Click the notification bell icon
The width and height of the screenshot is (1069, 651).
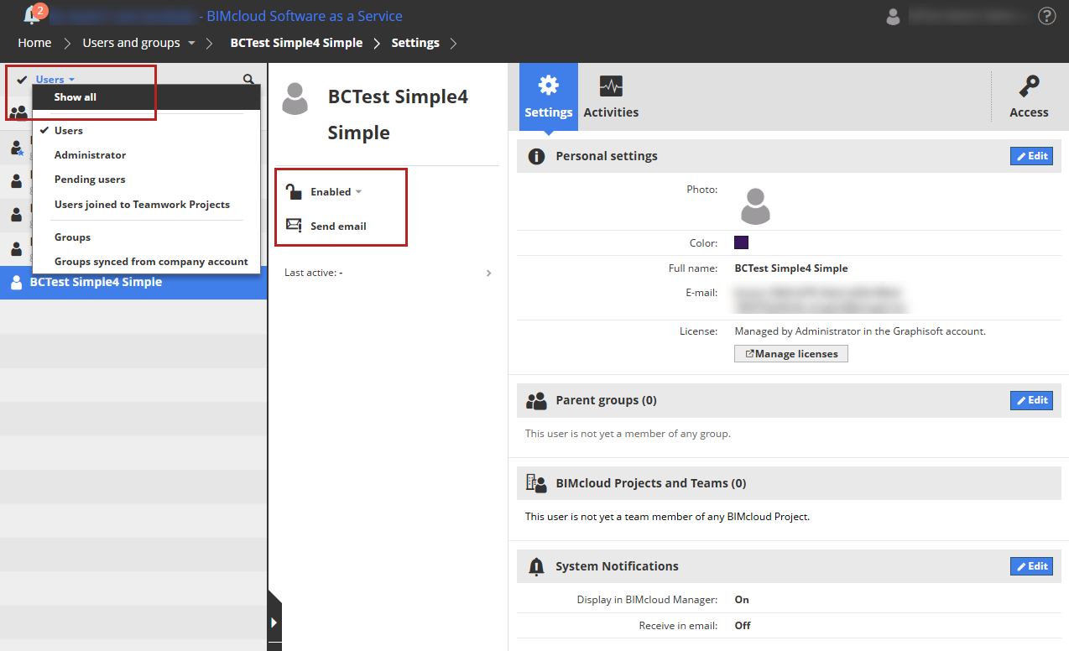[x=32, y=15]
